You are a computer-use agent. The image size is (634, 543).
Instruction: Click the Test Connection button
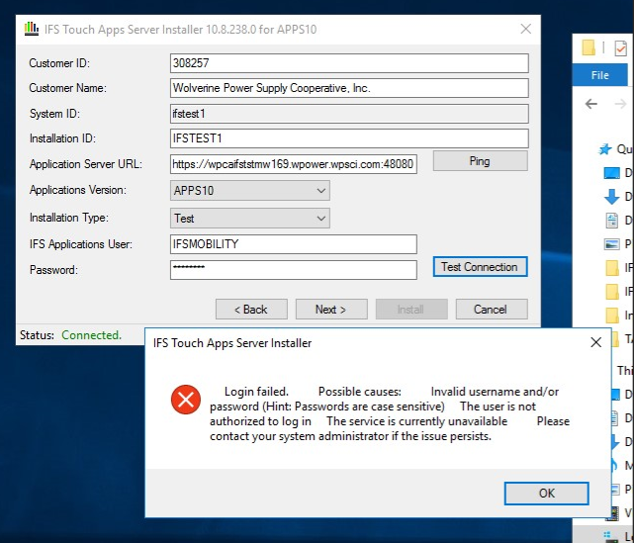coord(481,267)
